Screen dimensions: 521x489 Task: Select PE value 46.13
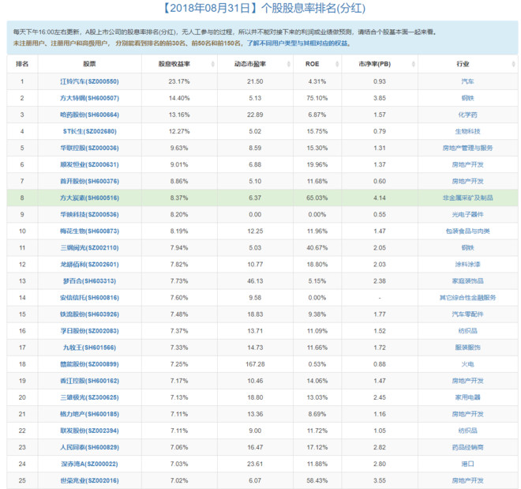pos(255,281)
